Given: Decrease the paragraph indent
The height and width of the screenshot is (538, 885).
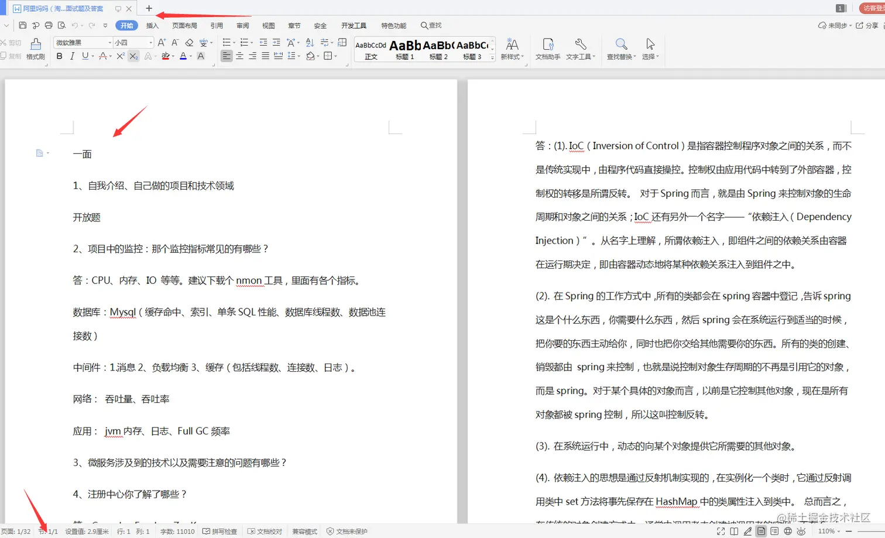Looking at the screenshot, I should point(263,42).
